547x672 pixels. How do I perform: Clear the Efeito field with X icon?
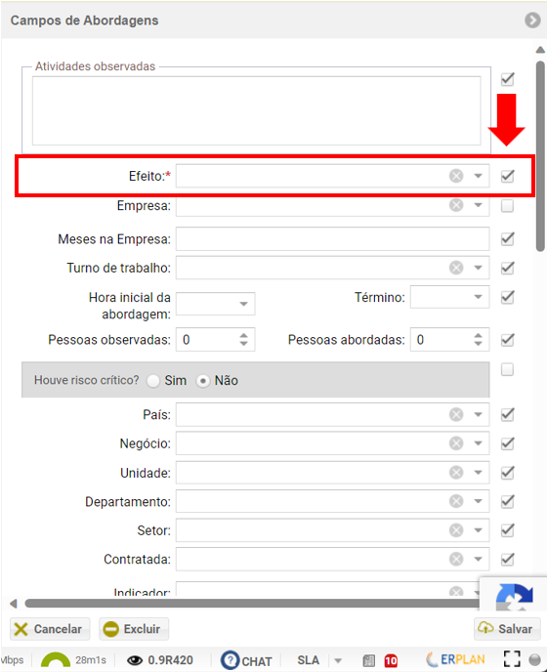tap(456, 176)
